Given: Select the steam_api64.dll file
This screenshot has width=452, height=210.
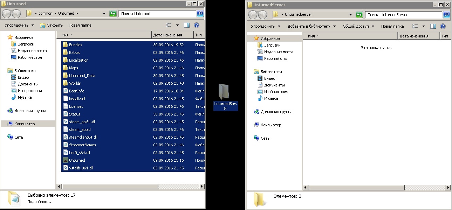Looking at the screenshot, I should (x=133, y=122).
